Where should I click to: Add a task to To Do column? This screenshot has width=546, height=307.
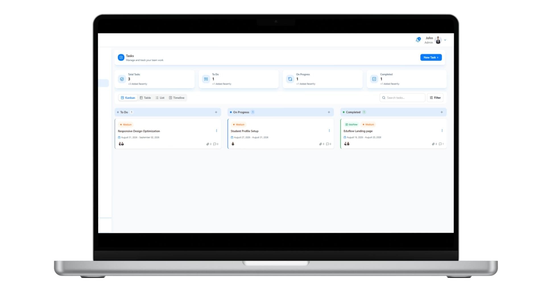(216, 112)
